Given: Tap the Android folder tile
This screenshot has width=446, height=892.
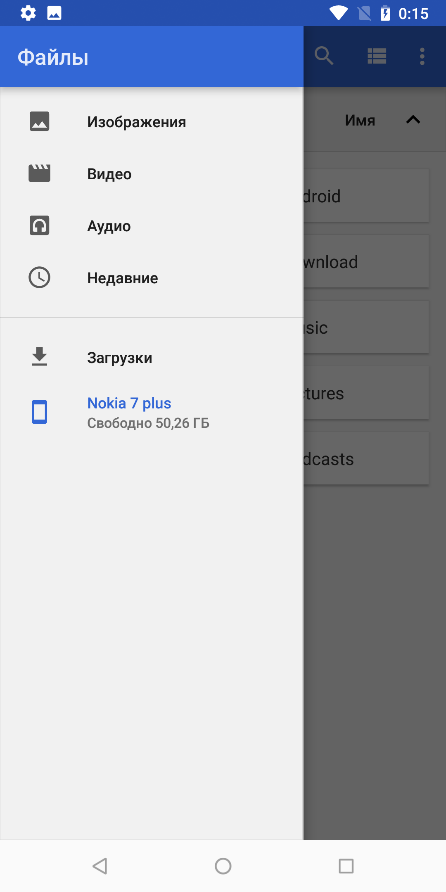Looking at the screenshot, I should [365, 196].
